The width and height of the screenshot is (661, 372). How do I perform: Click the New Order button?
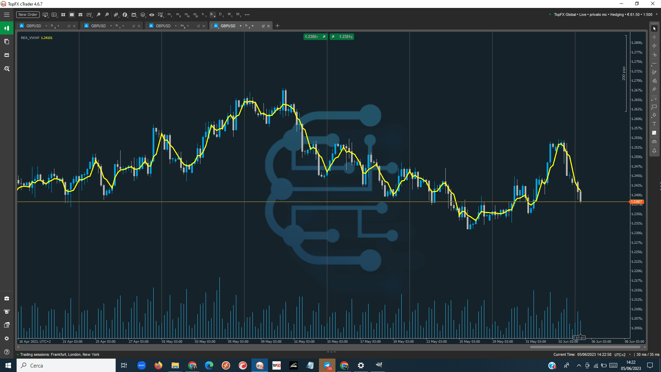pos(28,14)
